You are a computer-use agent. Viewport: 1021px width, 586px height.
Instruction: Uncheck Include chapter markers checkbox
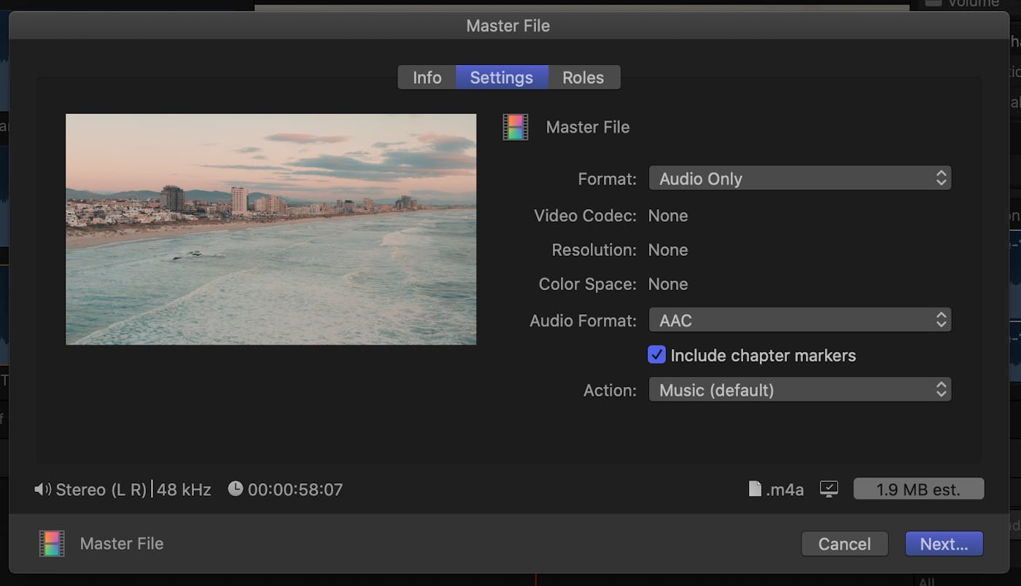click(x=657, y=355)
